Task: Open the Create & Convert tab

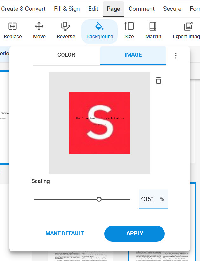Action: (x=23, y=9)
